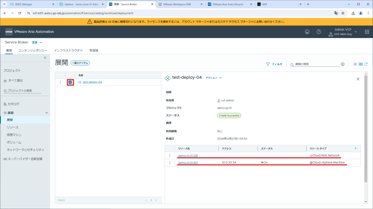Collapse the 展開 sidebar section
Image resolution: width=373 pixels, height=209 pixels.
[47, 113]
